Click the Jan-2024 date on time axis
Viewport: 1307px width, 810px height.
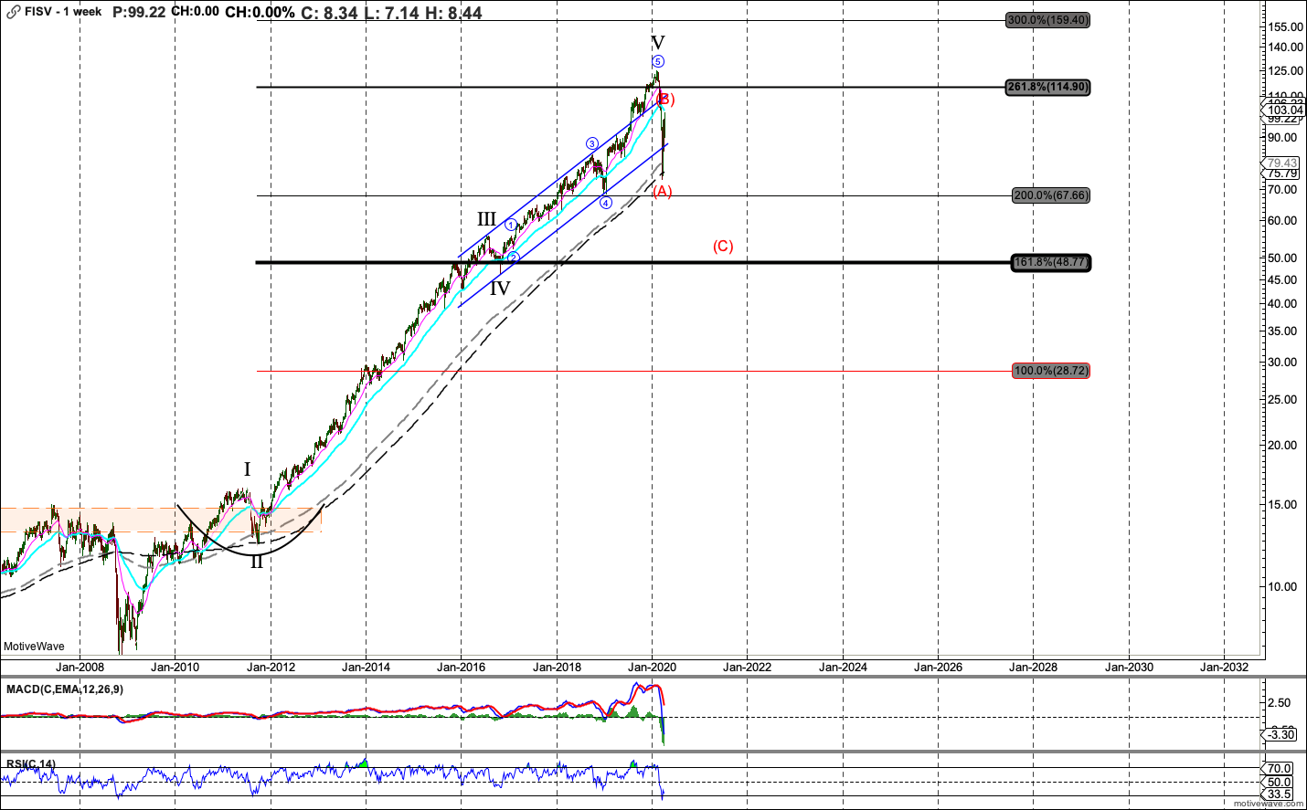[843, 668]
